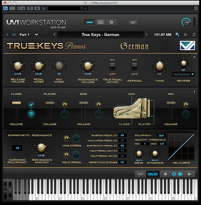Click the Side mic volume fader
The image size is (201, 205).
click(x=83, y=103)
